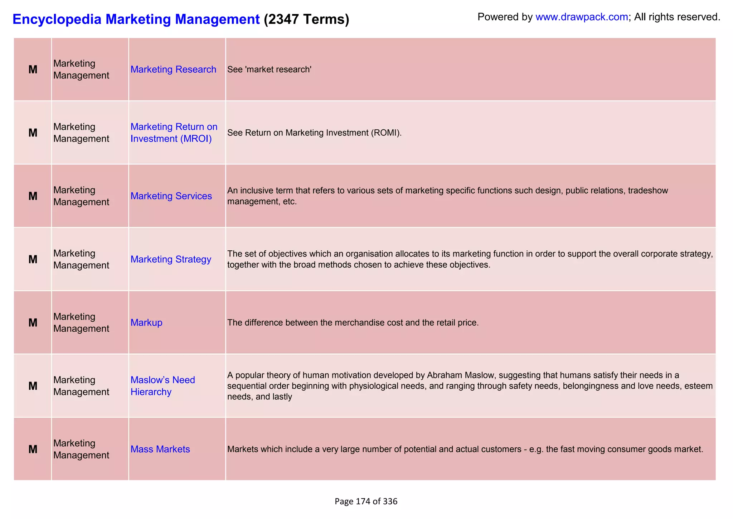Click the letter M in MROI row
The image size is (733, 519).
pos(33,133)
